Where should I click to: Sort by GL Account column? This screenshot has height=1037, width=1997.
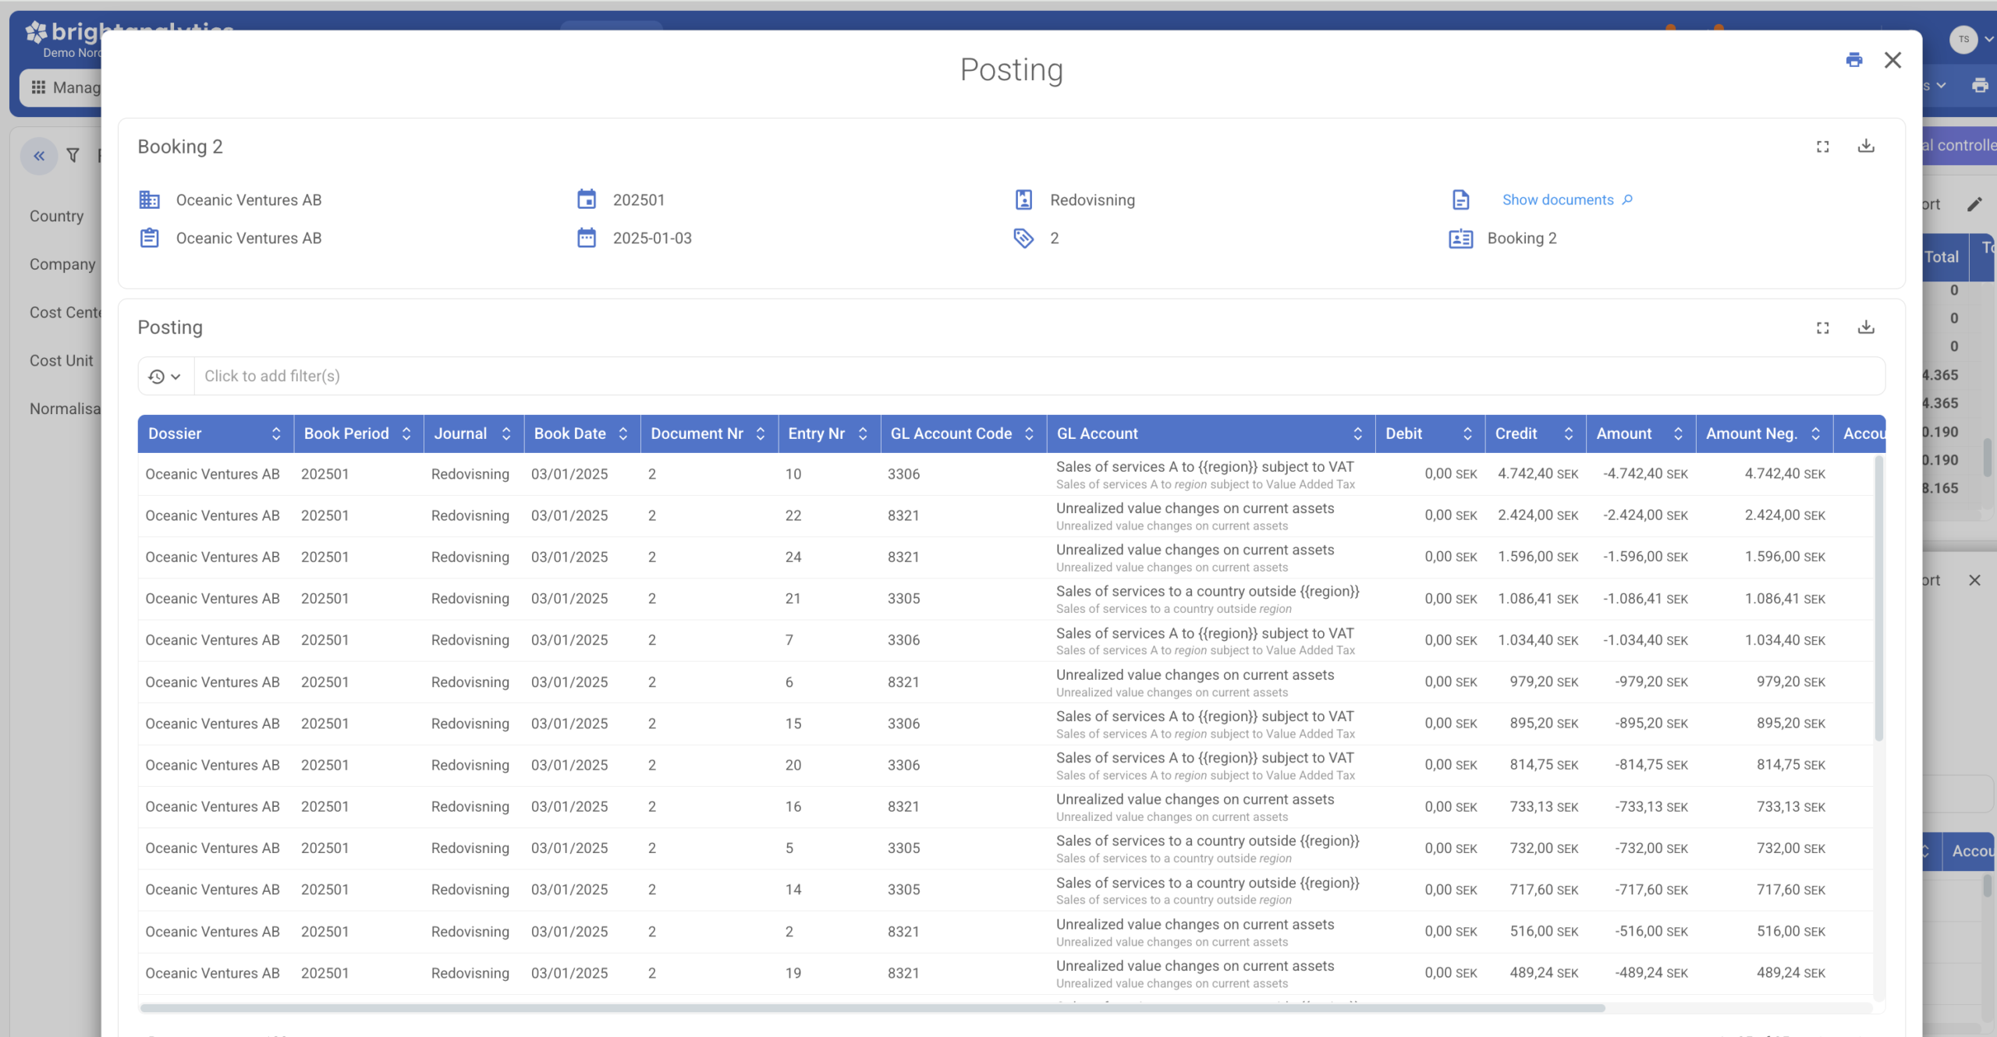(1357, 434)
